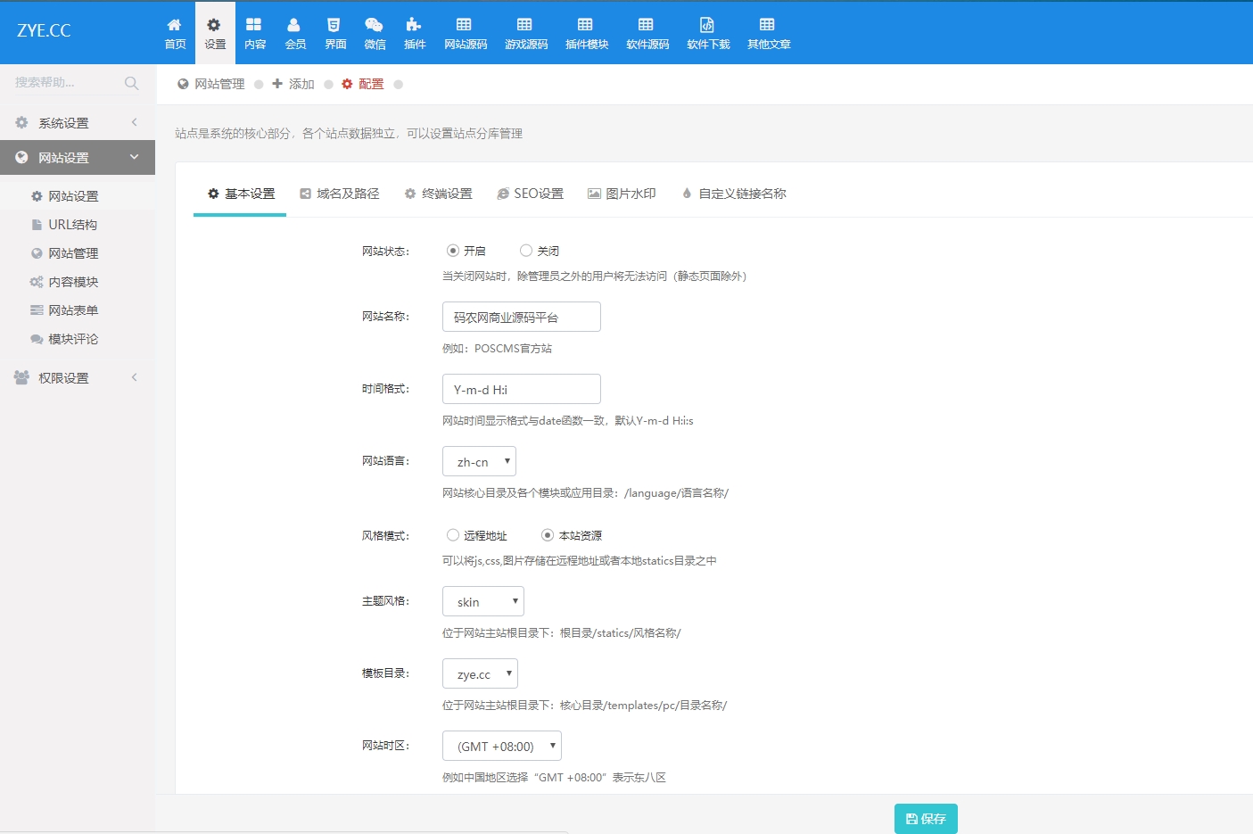
Task: Select the 关闭 website status radio button
Action: coord(526,251)
